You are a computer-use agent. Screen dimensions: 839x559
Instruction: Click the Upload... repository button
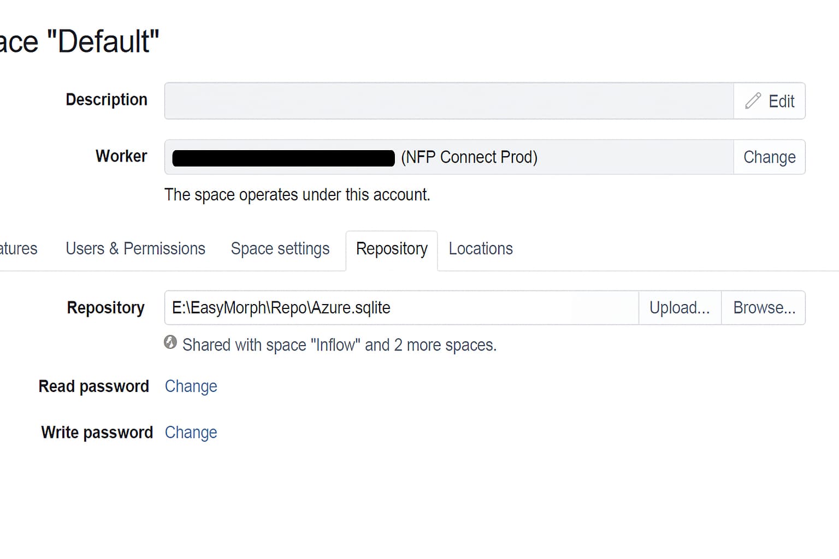point(680,308)
